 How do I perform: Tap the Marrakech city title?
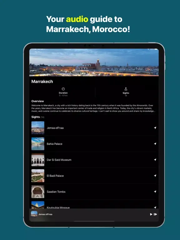pyautogui.click(x=42, y=82)
